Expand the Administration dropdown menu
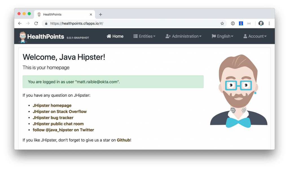 point(183,36)
